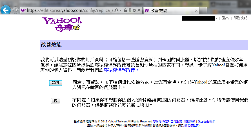Open the 服務條款 footer link
This screenshot has height=132, width=251.
click(190, 122)
